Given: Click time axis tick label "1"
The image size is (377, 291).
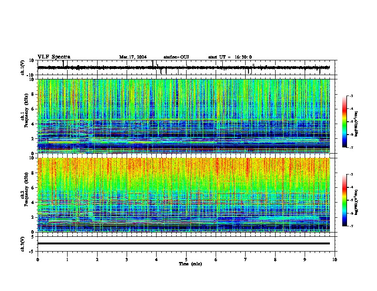Looking at the screenshot, I should (x=67, y=260).
